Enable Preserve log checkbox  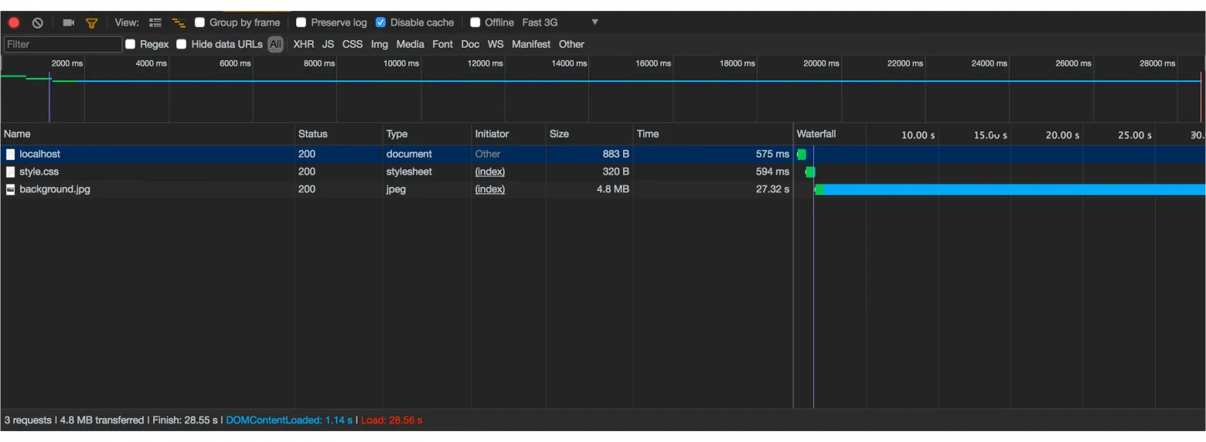pyautogui.click(x=301, y=22)
